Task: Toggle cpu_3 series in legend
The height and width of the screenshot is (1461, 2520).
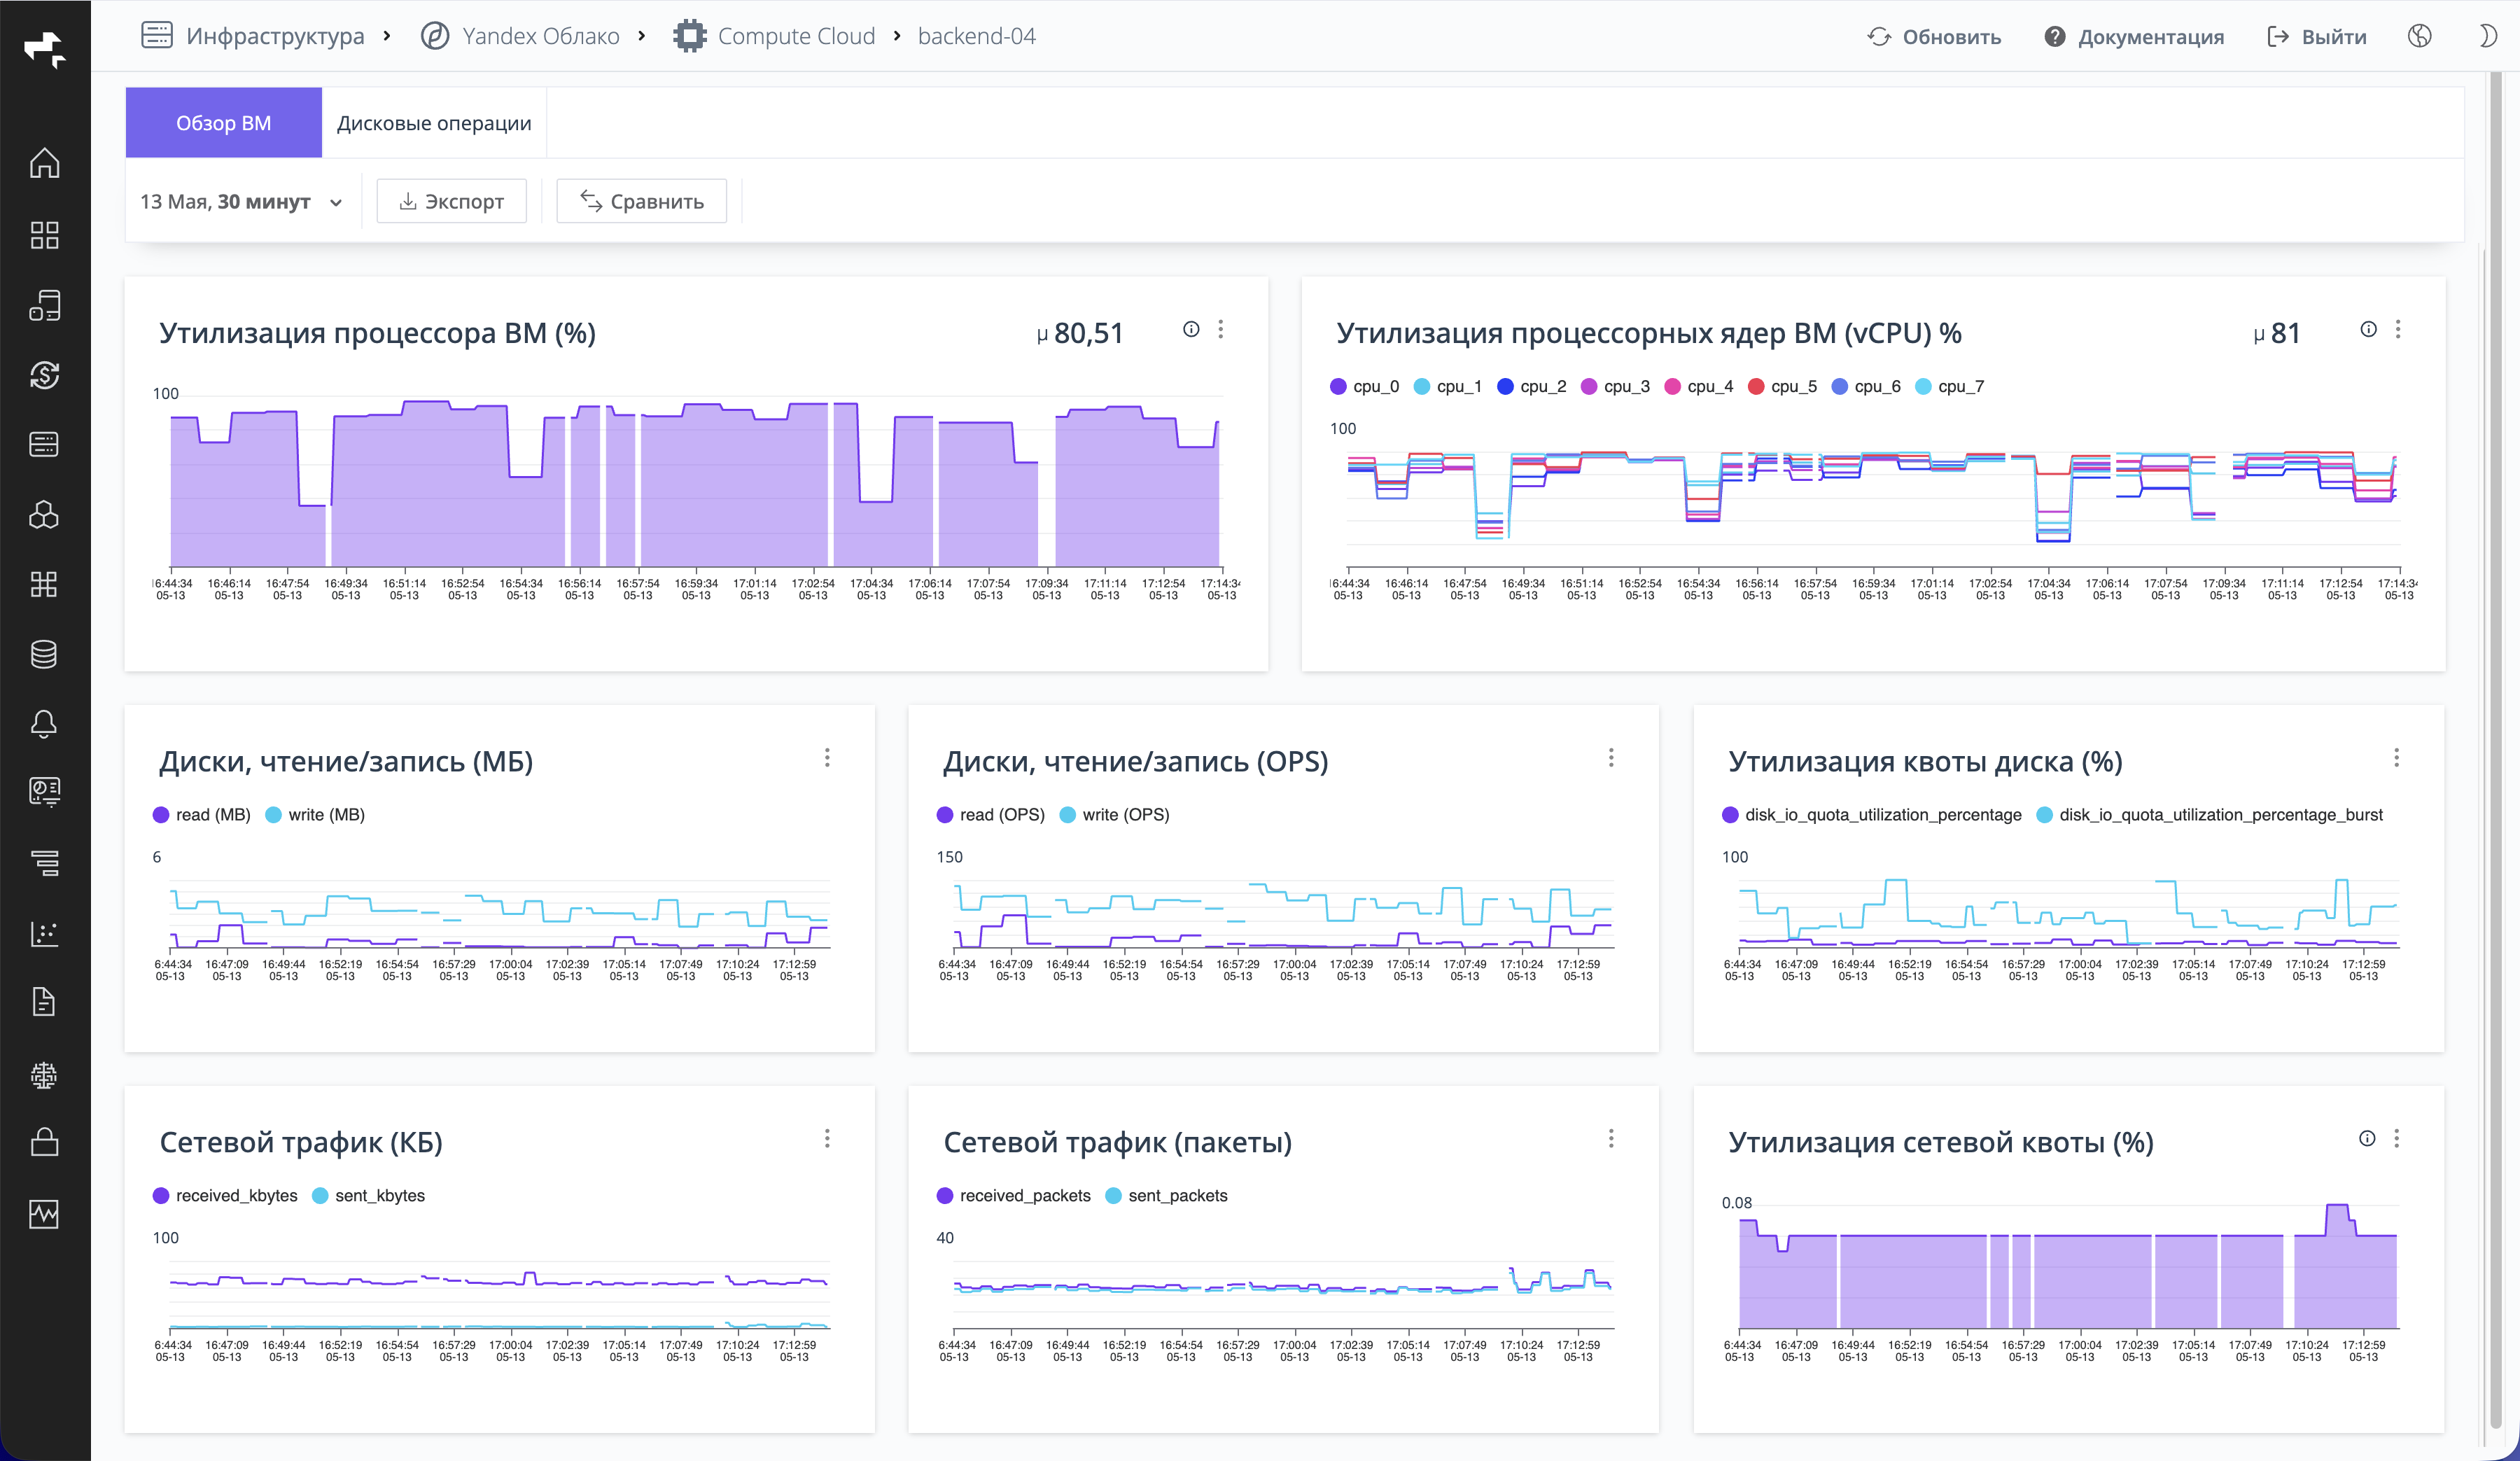Action: pyautogui.click(x=1615, y=387)
